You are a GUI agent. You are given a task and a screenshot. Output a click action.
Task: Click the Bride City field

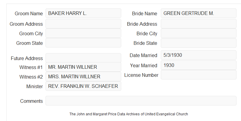(198, 33)
